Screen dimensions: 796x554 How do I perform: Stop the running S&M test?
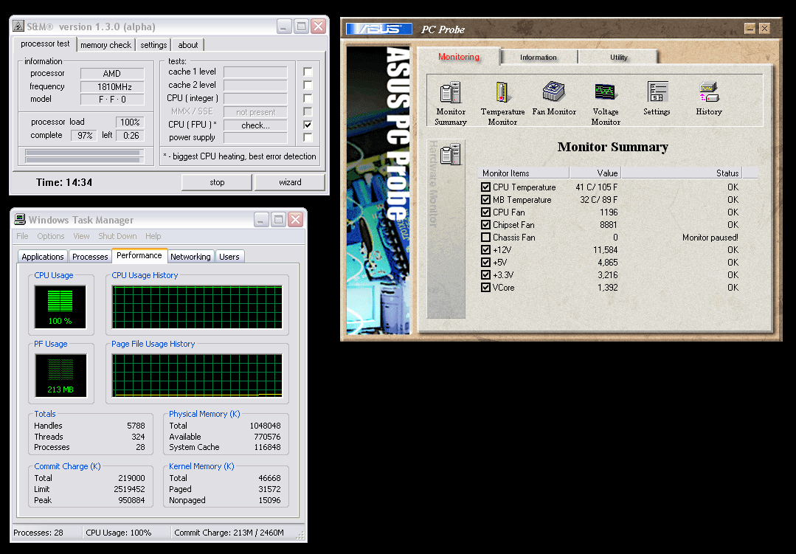[x=217, y=182]
